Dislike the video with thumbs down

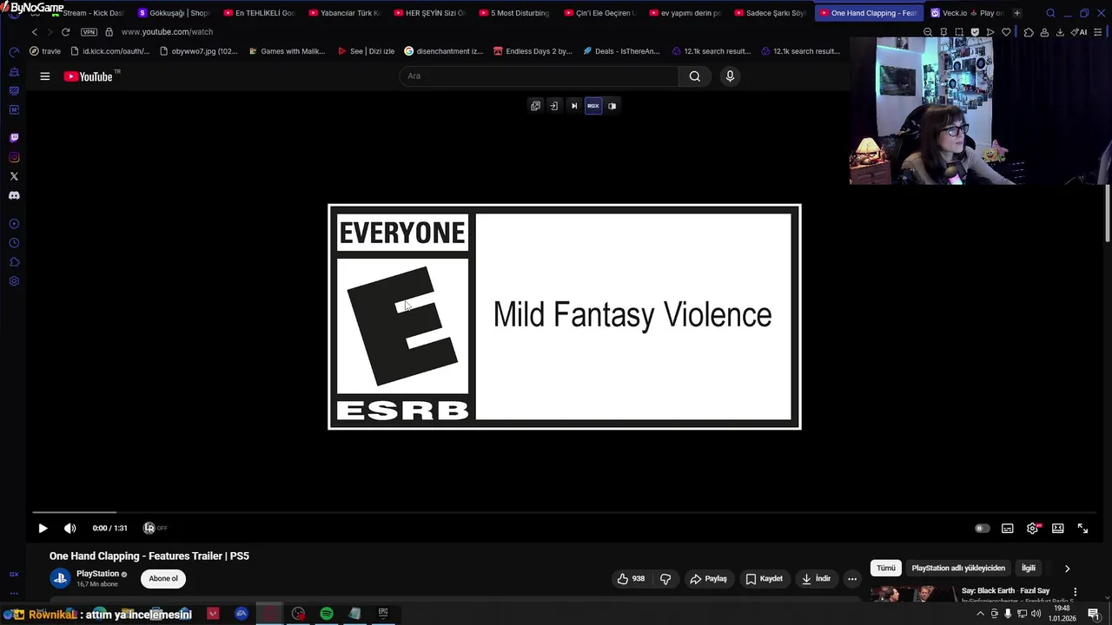(x=665, y=578)
